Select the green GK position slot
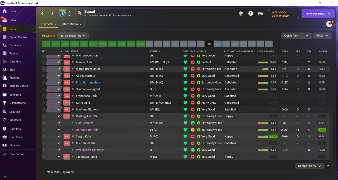 click(x=46, y=44)
